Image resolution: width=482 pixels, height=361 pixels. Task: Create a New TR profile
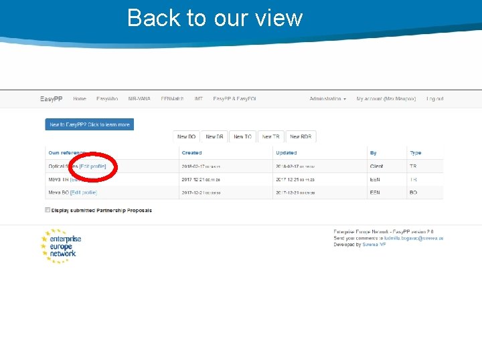271,136
